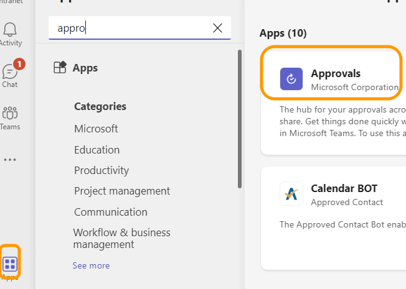
Task: Click into the search box containing 'appro'
Action: (x=131, y=27)
